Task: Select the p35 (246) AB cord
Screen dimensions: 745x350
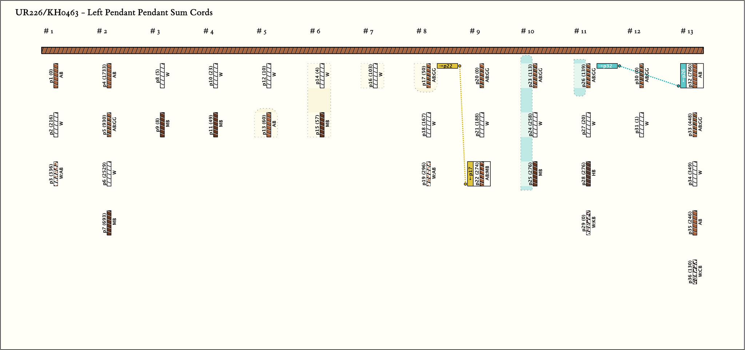Action: [x=695, y=223]
